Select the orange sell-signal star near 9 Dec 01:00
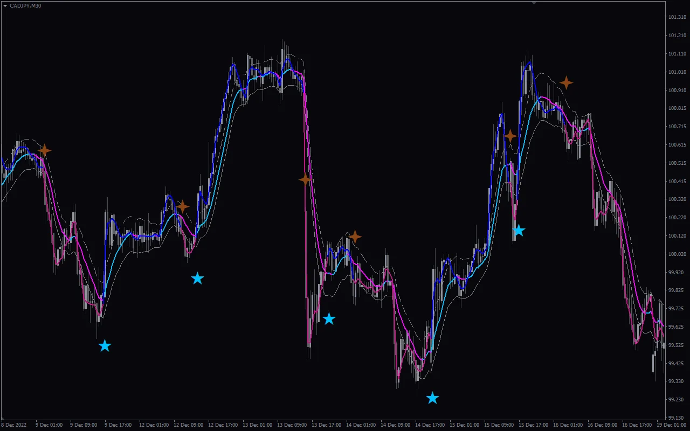The image size is (690, 431). 45,151
